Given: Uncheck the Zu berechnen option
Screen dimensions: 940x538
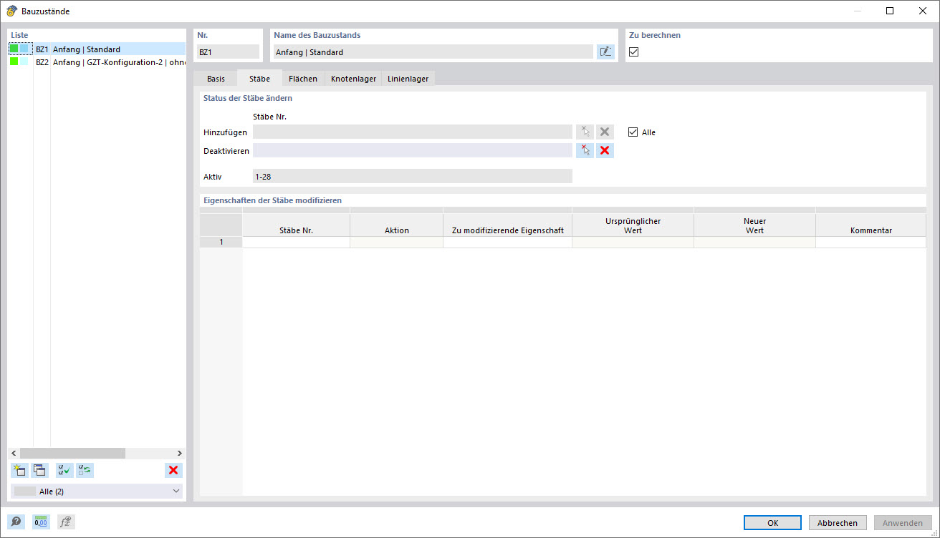Looking at the screenshot, I should point(633,52).
